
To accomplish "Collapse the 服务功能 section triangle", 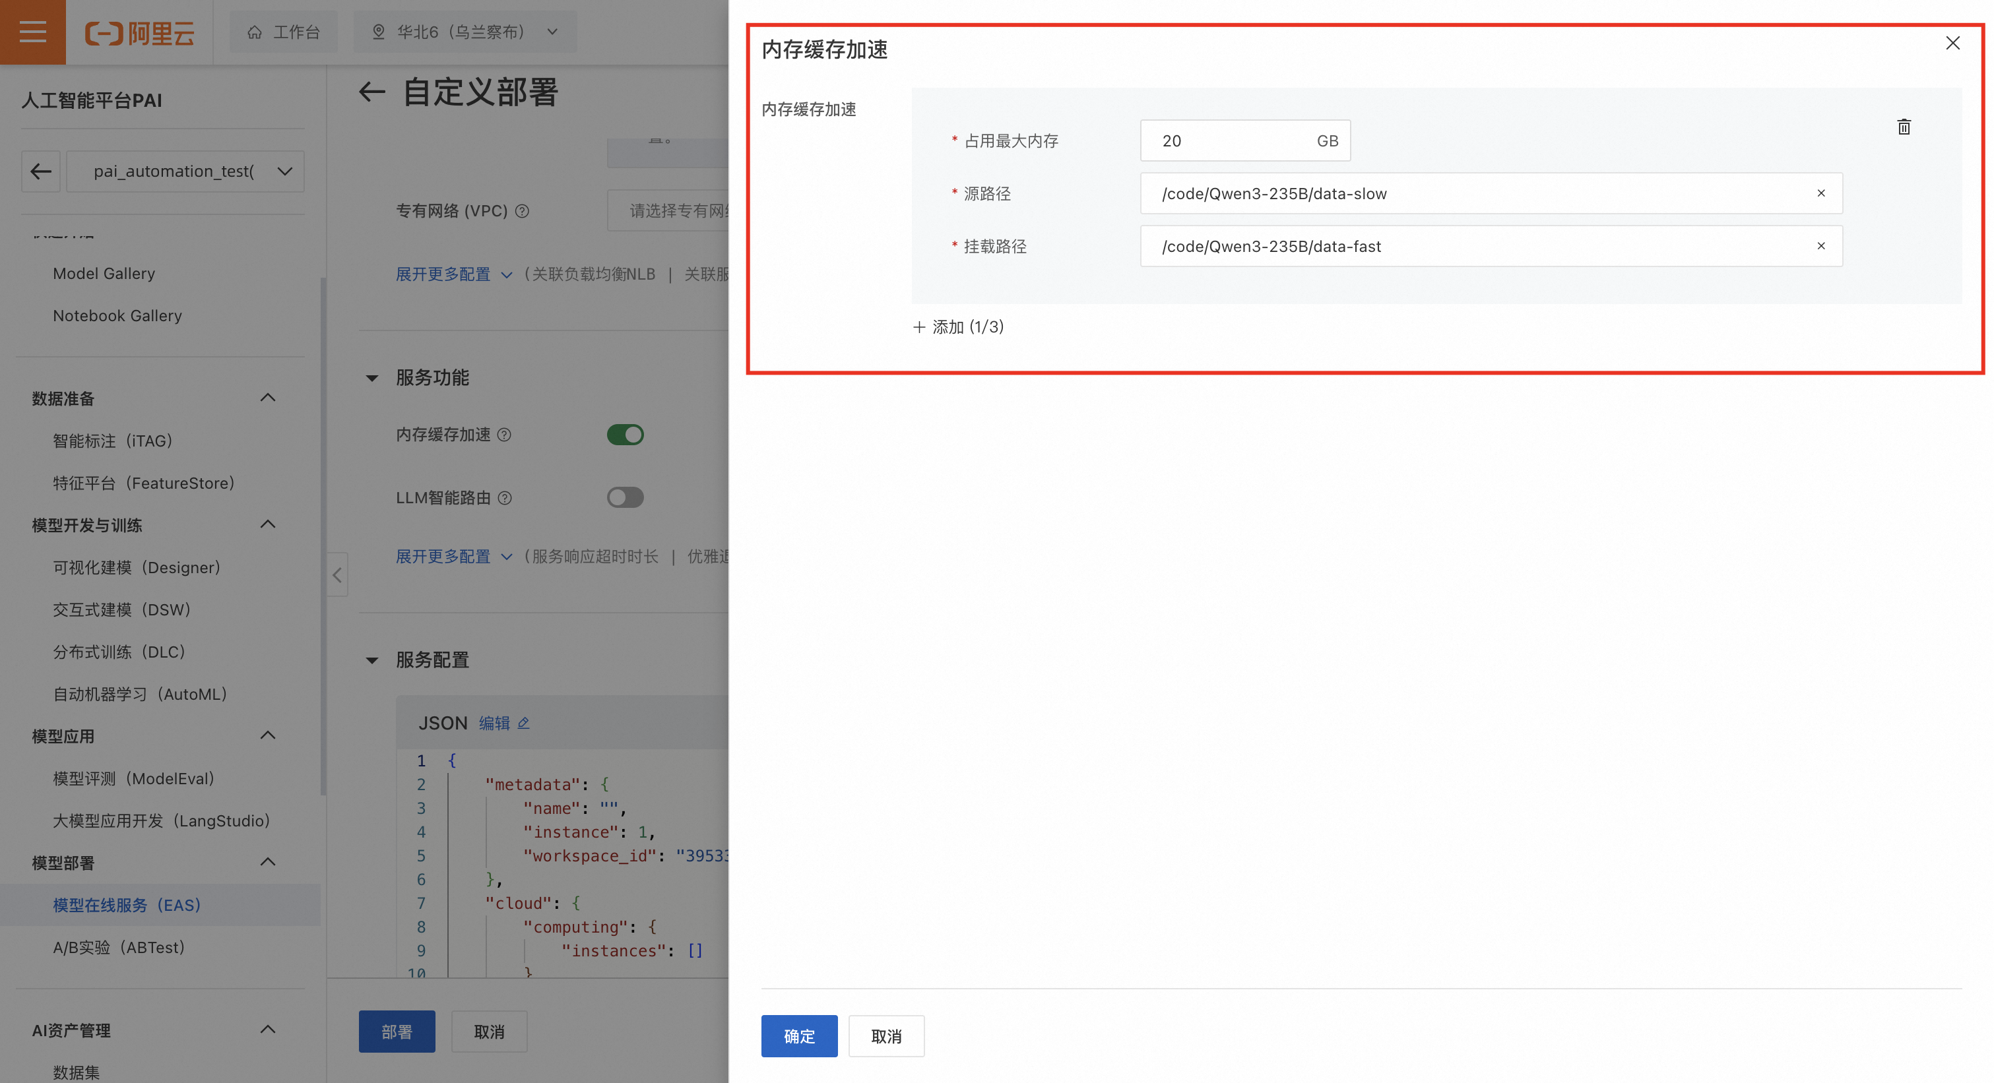I will tap(372, 379).
